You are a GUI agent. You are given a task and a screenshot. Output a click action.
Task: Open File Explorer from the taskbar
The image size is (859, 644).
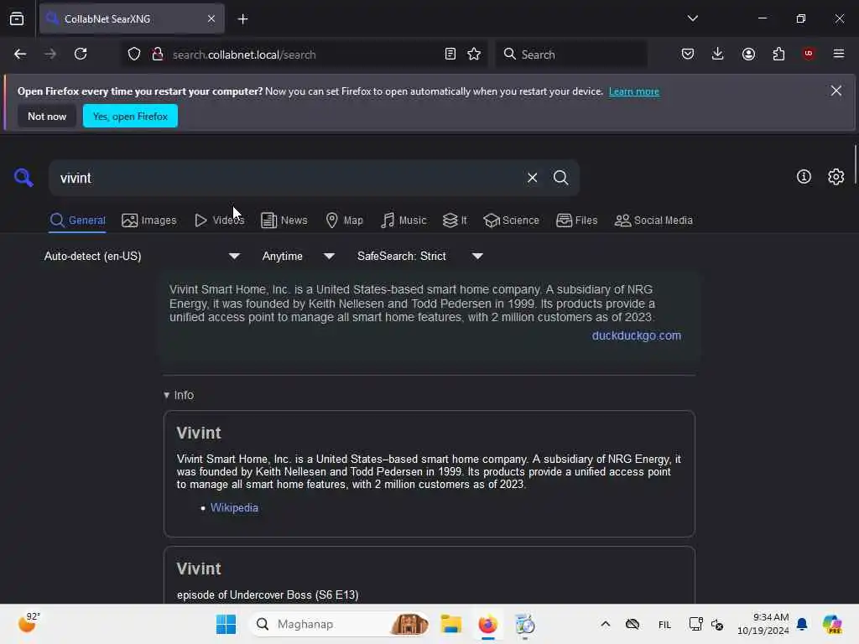(x=450, y=624)
